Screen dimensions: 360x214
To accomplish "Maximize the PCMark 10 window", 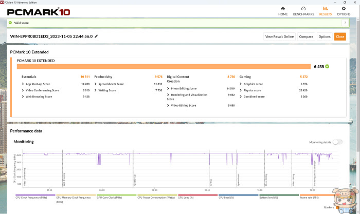I will click(345, 2).
